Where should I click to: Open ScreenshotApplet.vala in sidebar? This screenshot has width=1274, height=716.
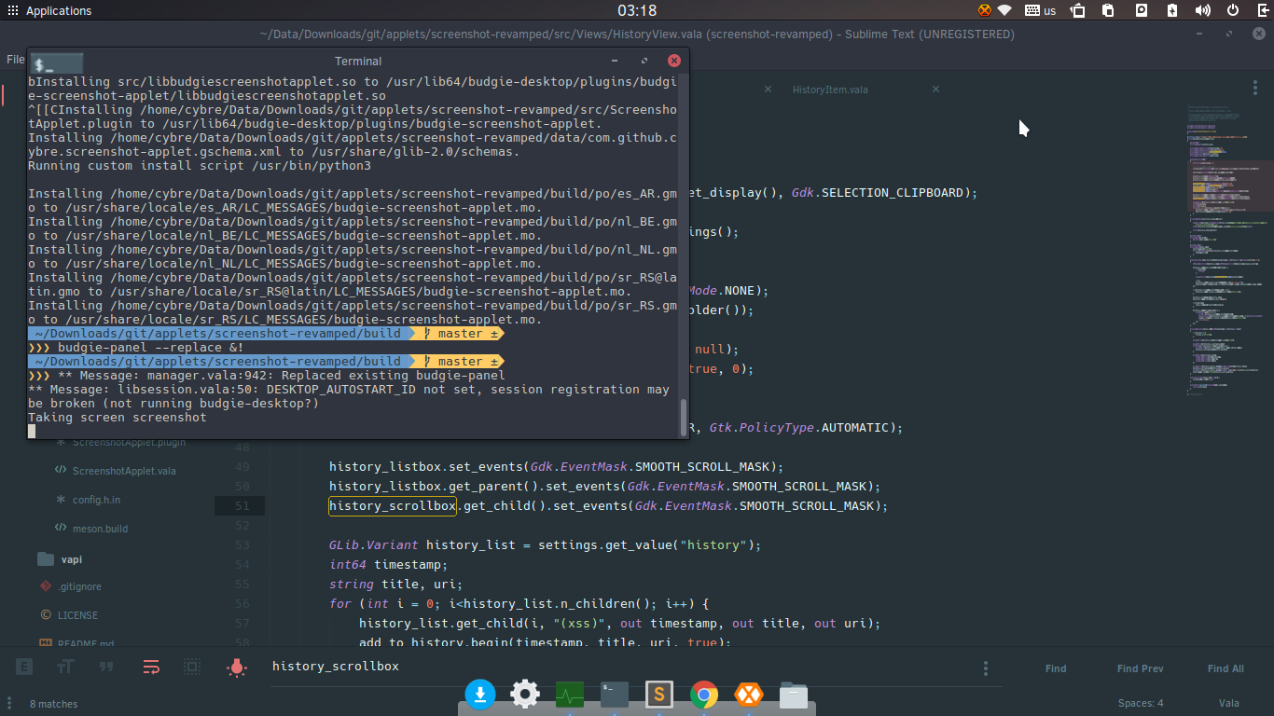pos(124,471)
